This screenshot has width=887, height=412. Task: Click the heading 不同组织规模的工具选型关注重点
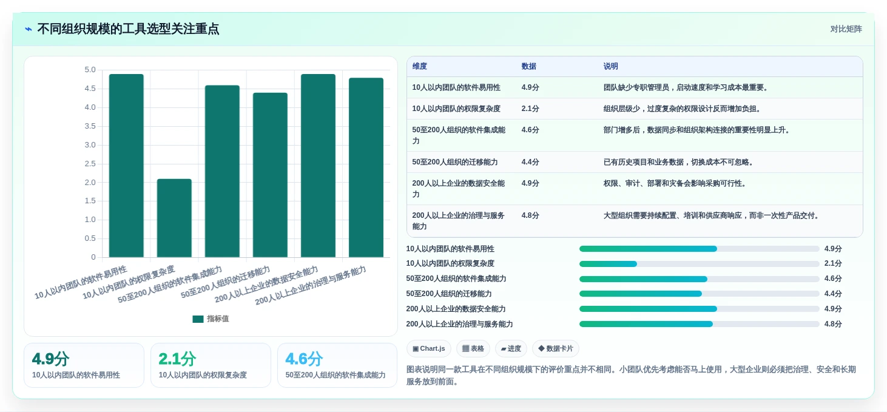128,29
